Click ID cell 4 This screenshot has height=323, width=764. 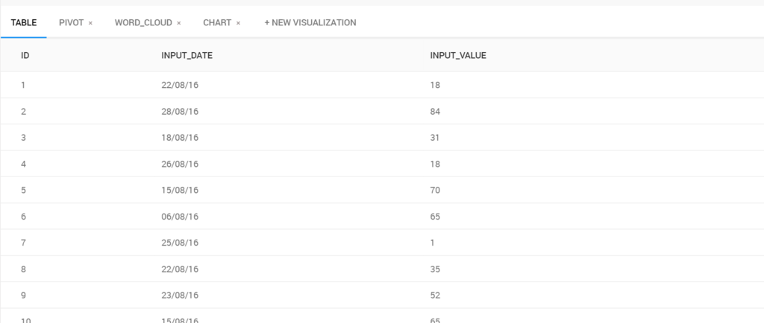(23, 164)
